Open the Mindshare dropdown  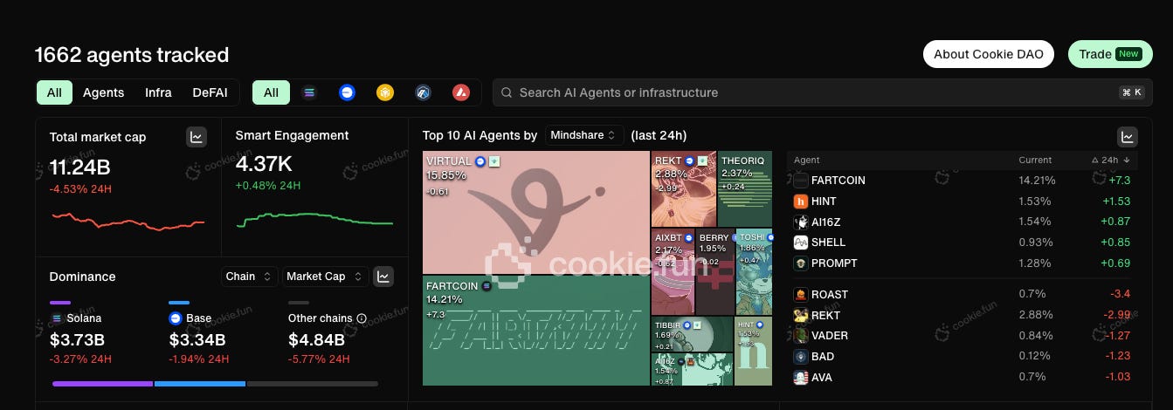coord(584,135)
